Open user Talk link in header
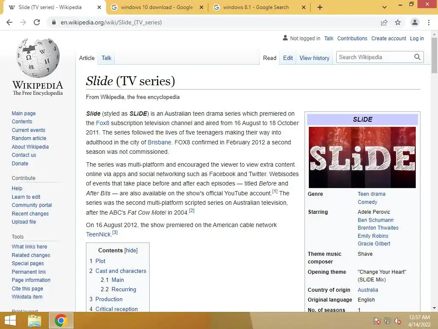This screenshot has height=329, width=438. (329, 38)
